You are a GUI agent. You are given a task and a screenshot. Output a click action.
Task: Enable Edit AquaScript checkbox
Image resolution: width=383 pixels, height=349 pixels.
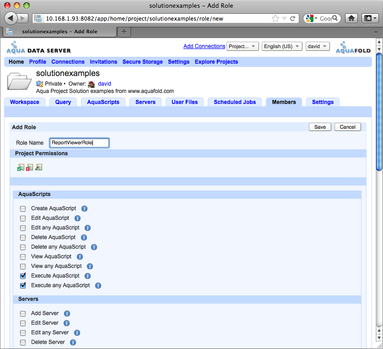click(x=23, y=218)
